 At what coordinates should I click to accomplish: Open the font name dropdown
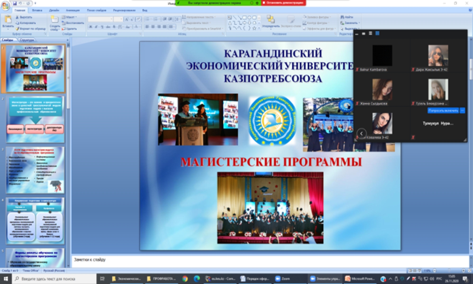pyautogui.click(x=111, y=19)
